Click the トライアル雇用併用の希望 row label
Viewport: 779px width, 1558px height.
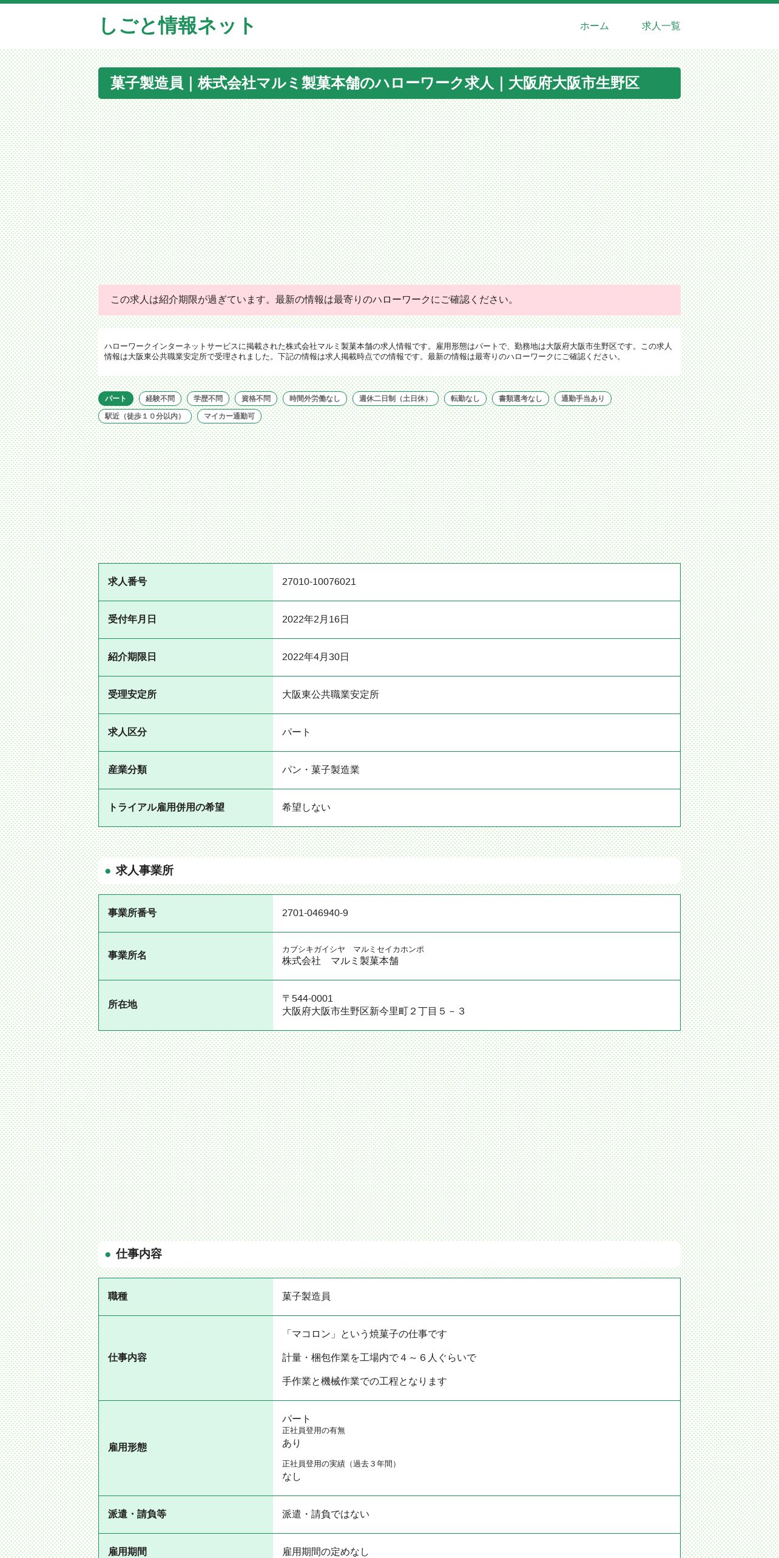tap(166, 808)
